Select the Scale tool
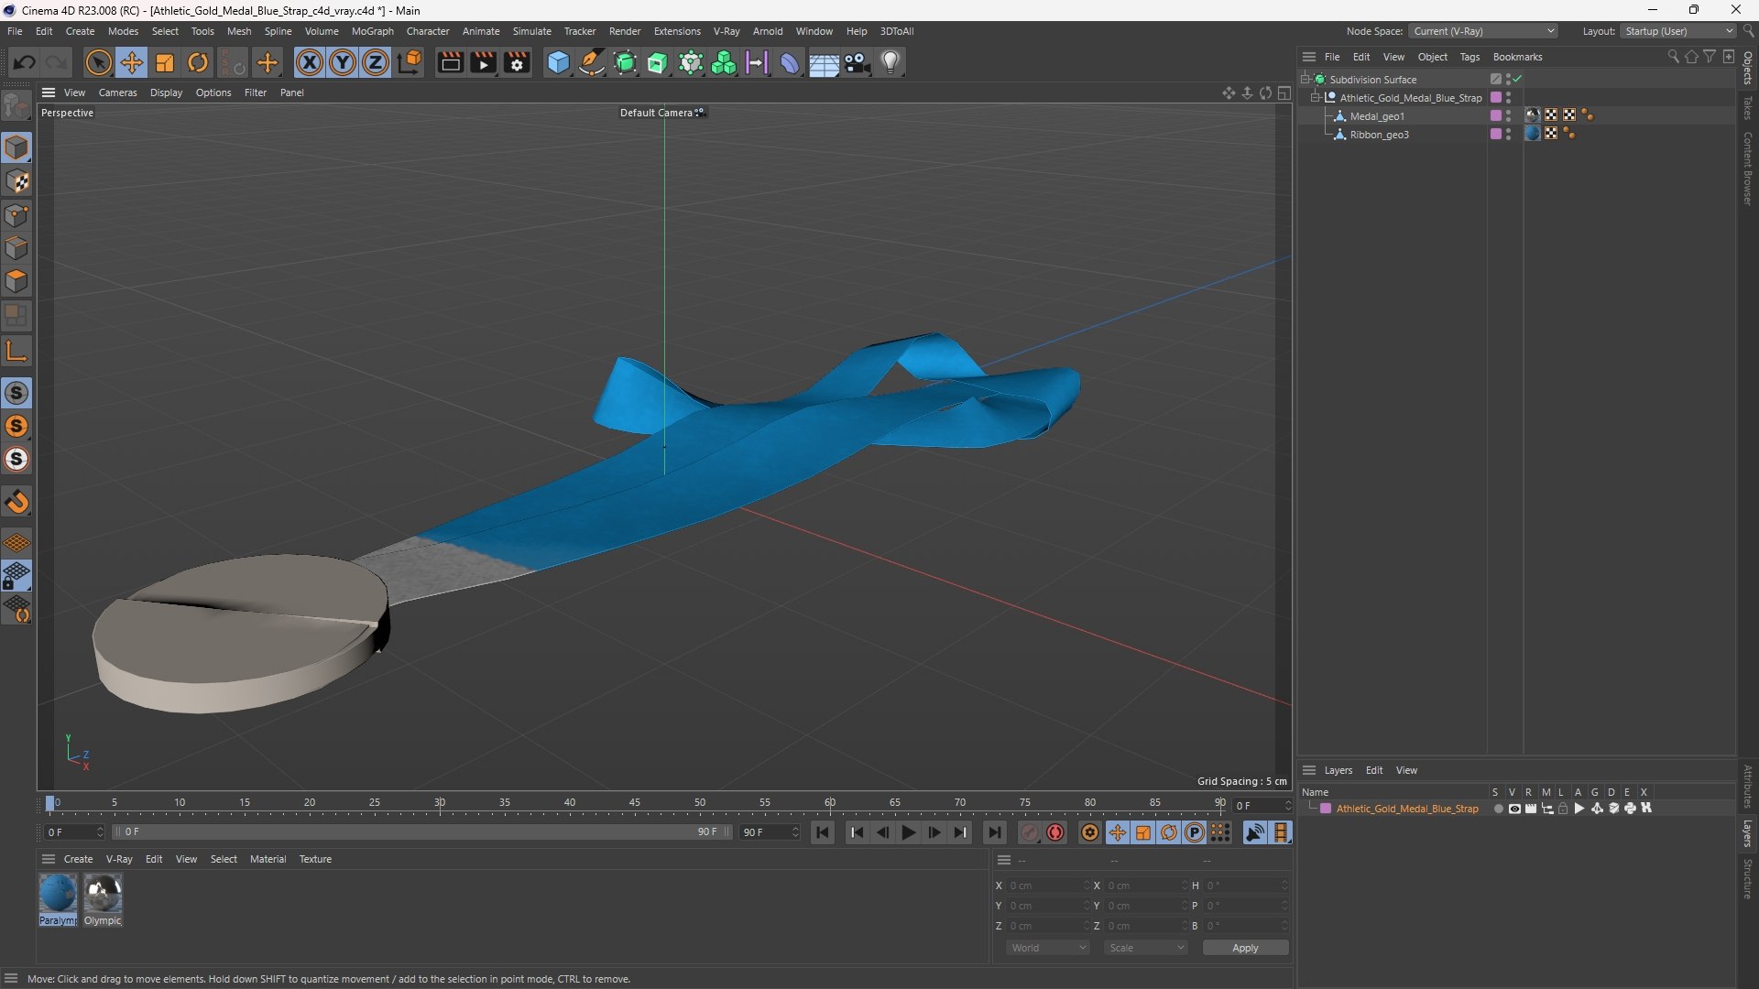Image resolution: width=1759 pixels, height=989 pixels. (165, 62)
